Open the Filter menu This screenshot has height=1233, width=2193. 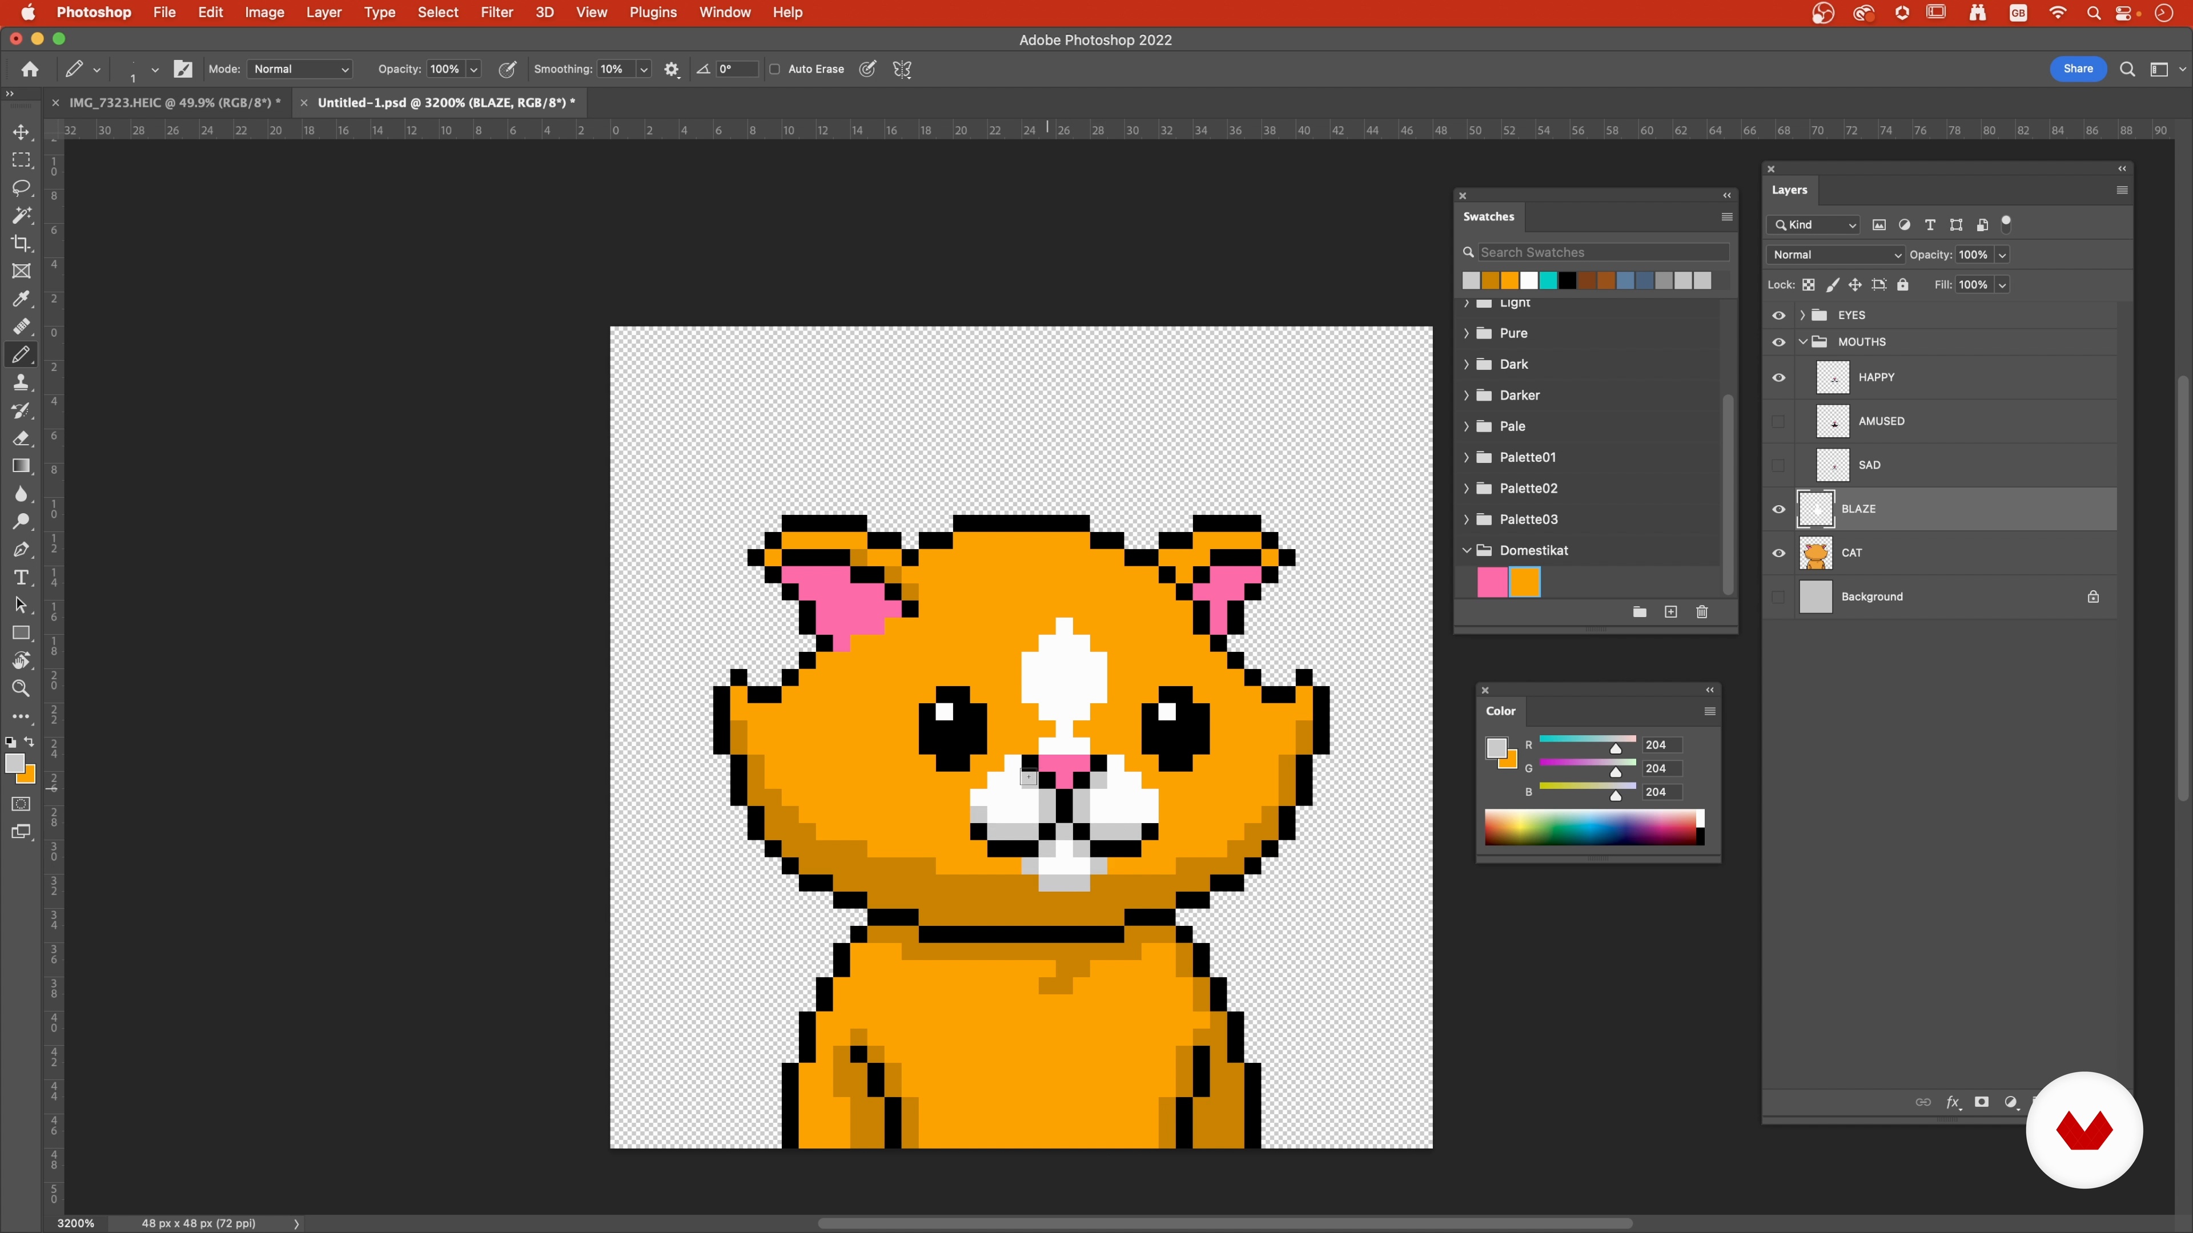496,13
